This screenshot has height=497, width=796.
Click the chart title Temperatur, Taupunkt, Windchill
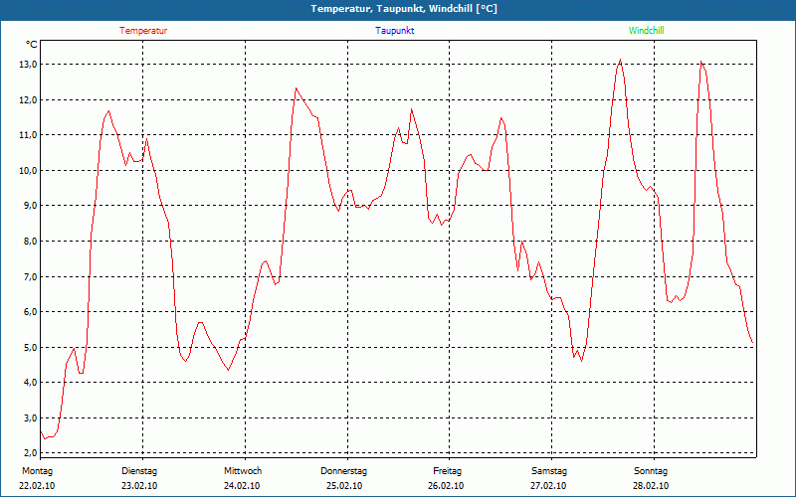404,9
